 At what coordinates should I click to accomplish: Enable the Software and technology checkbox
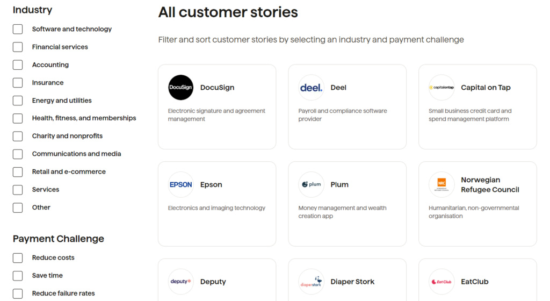(x=18, y=29)
